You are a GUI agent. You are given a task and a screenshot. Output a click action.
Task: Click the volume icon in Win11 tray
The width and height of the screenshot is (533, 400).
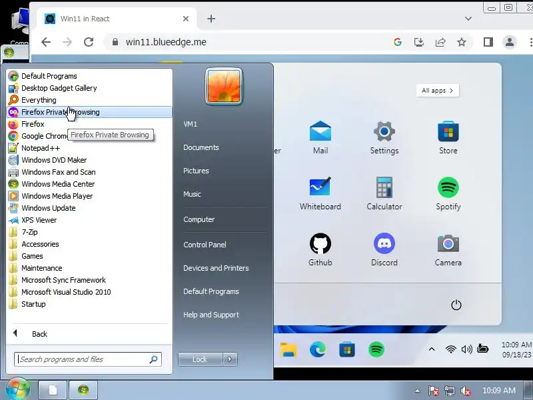[467, 349]
